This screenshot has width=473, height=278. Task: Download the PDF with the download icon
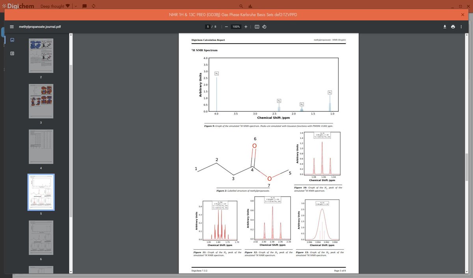pyautogui.click(x=445, y=27)
